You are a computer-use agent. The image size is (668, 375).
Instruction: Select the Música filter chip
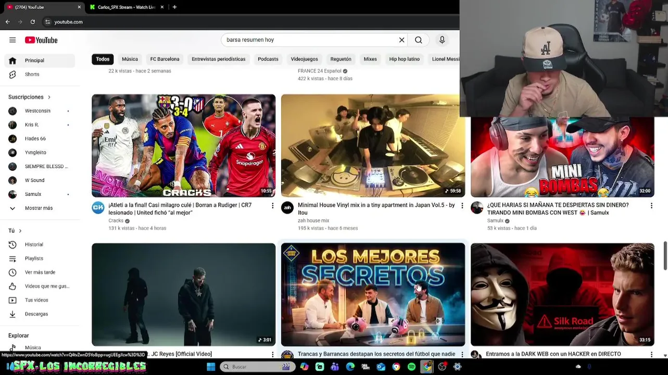pos(130,59)
